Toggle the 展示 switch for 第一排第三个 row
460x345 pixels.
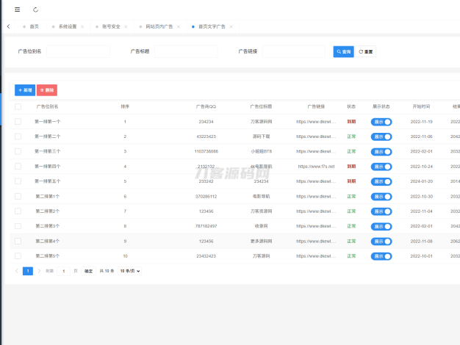coord(381,151)
